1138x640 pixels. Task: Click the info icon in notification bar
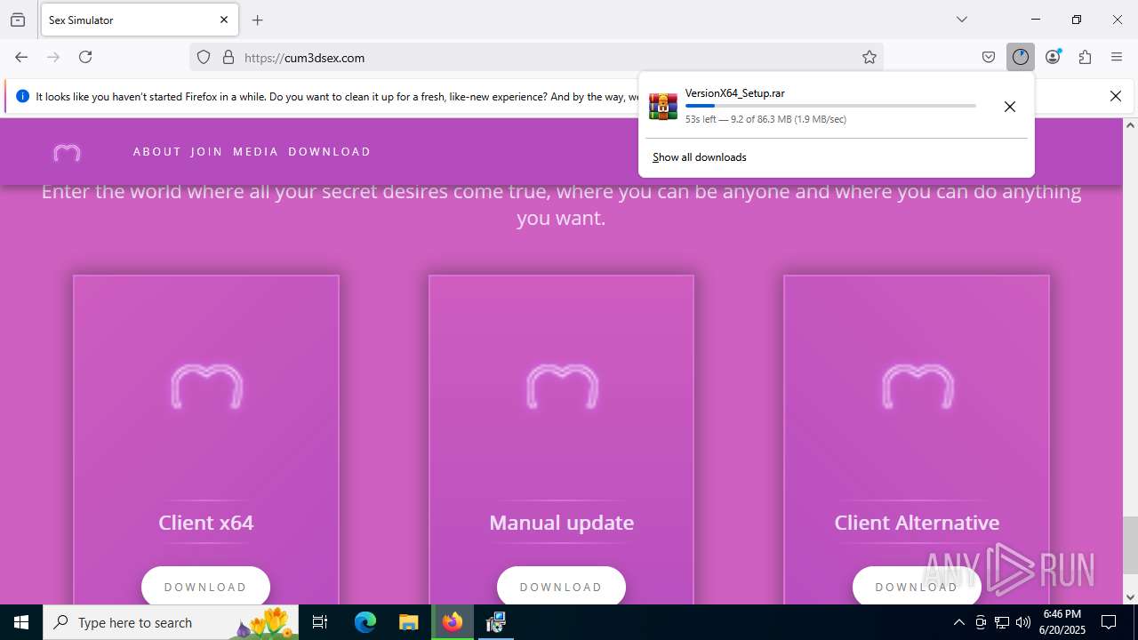pyautogui.click(x=22, y=96)
